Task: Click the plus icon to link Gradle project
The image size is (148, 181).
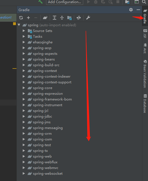Action: tap(28, 18)
